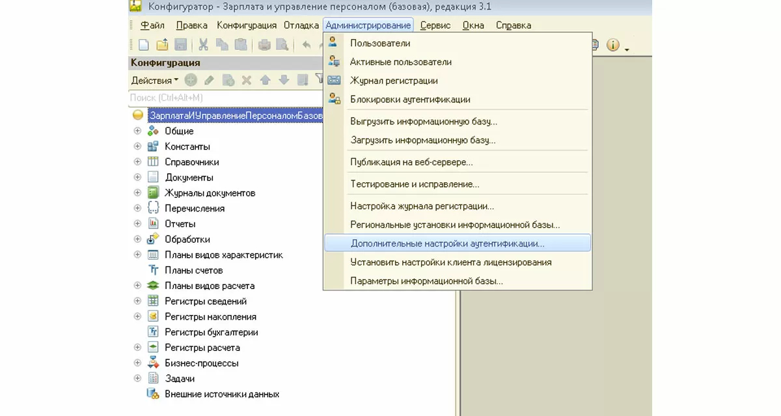Expand the Документы tree node
The height and width of the screenshot is (416, 781).
pos(137,177)
